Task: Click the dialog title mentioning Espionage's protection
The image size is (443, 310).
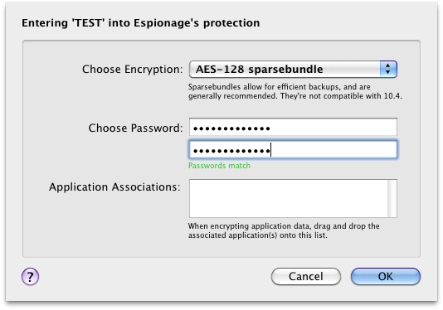Action: pyautogui.click(x=141, y=23)
